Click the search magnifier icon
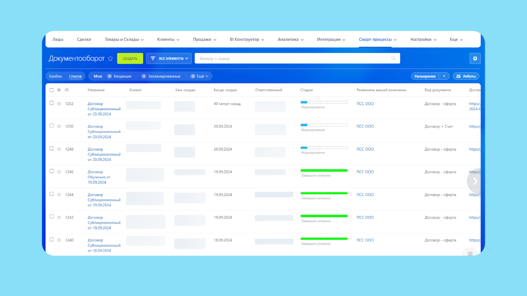The height and width of the screenshot is (296, 527). [393, 58]
